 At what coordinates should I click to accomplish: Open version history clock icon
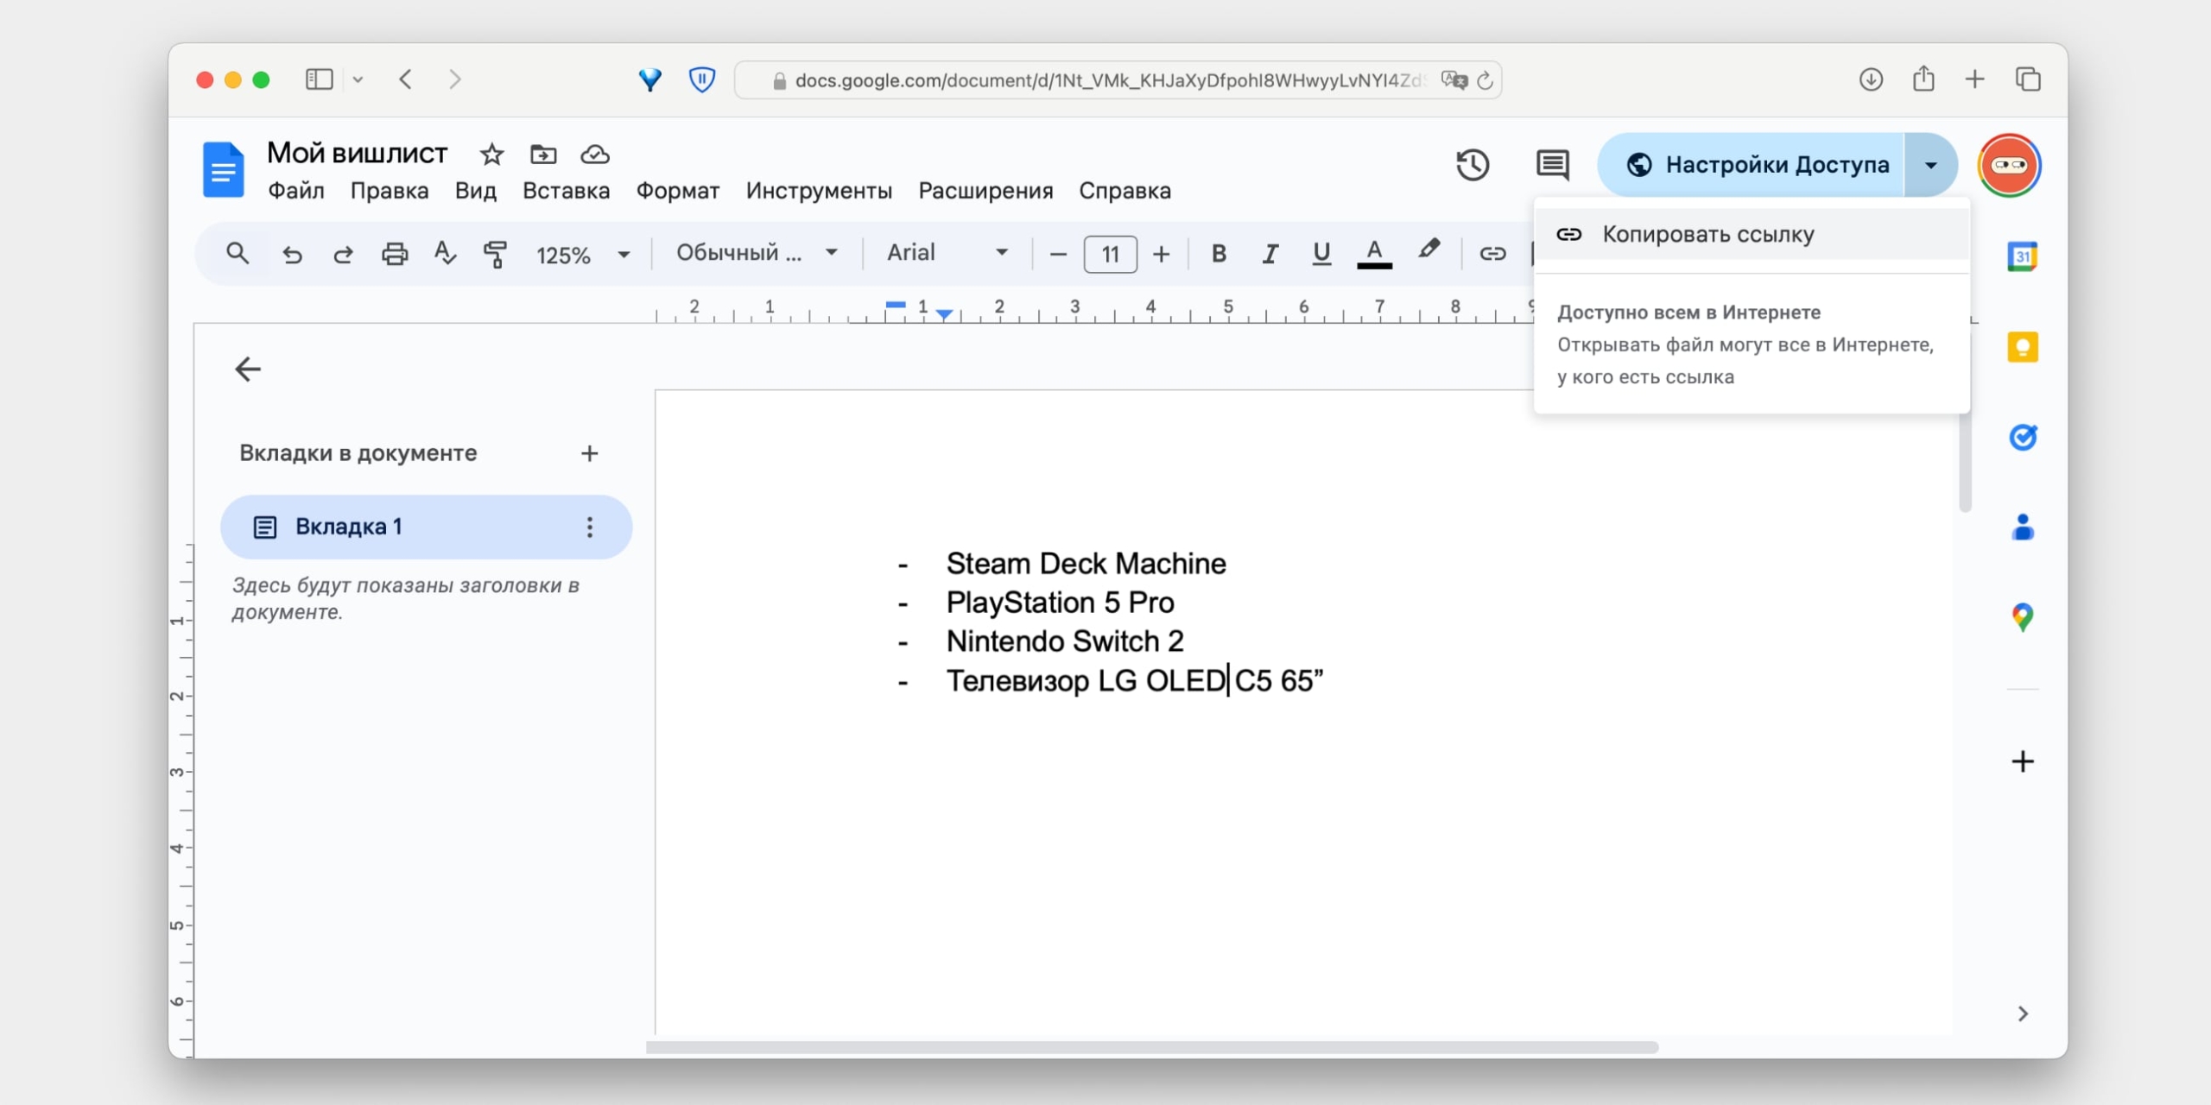point(1473,165)
